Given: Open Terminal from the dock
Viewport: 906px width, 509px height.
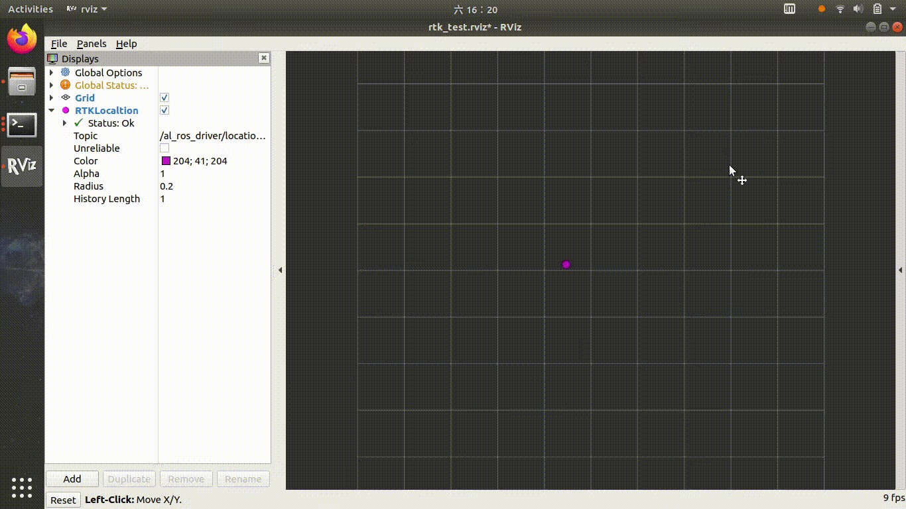Looking at the screenshot, I should click(22, 124).
